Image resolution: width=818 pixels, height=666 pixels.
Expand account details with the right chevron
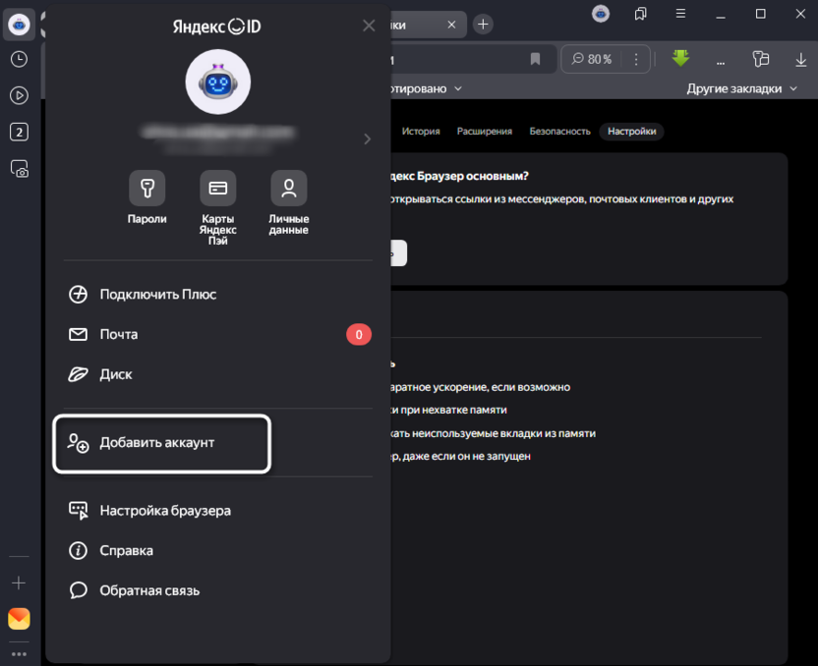[368, 139]
